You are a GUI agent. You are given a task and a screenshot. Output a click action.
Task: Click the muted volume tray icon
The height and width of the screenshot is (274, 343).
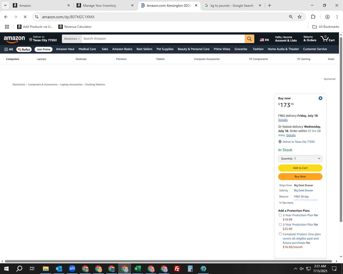point(302,269)
